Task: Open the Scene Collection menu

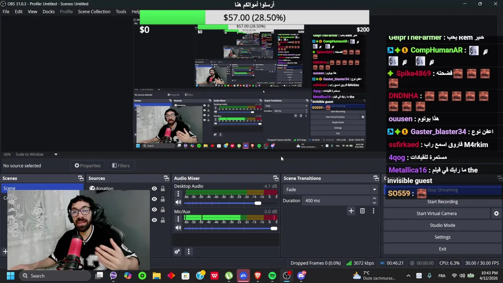Action: tap(94, 11)
